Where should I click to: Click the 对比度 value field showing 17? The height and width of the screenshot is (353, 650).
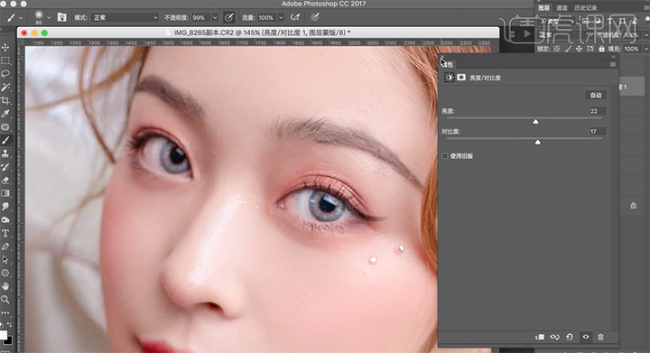pos(598,131)
